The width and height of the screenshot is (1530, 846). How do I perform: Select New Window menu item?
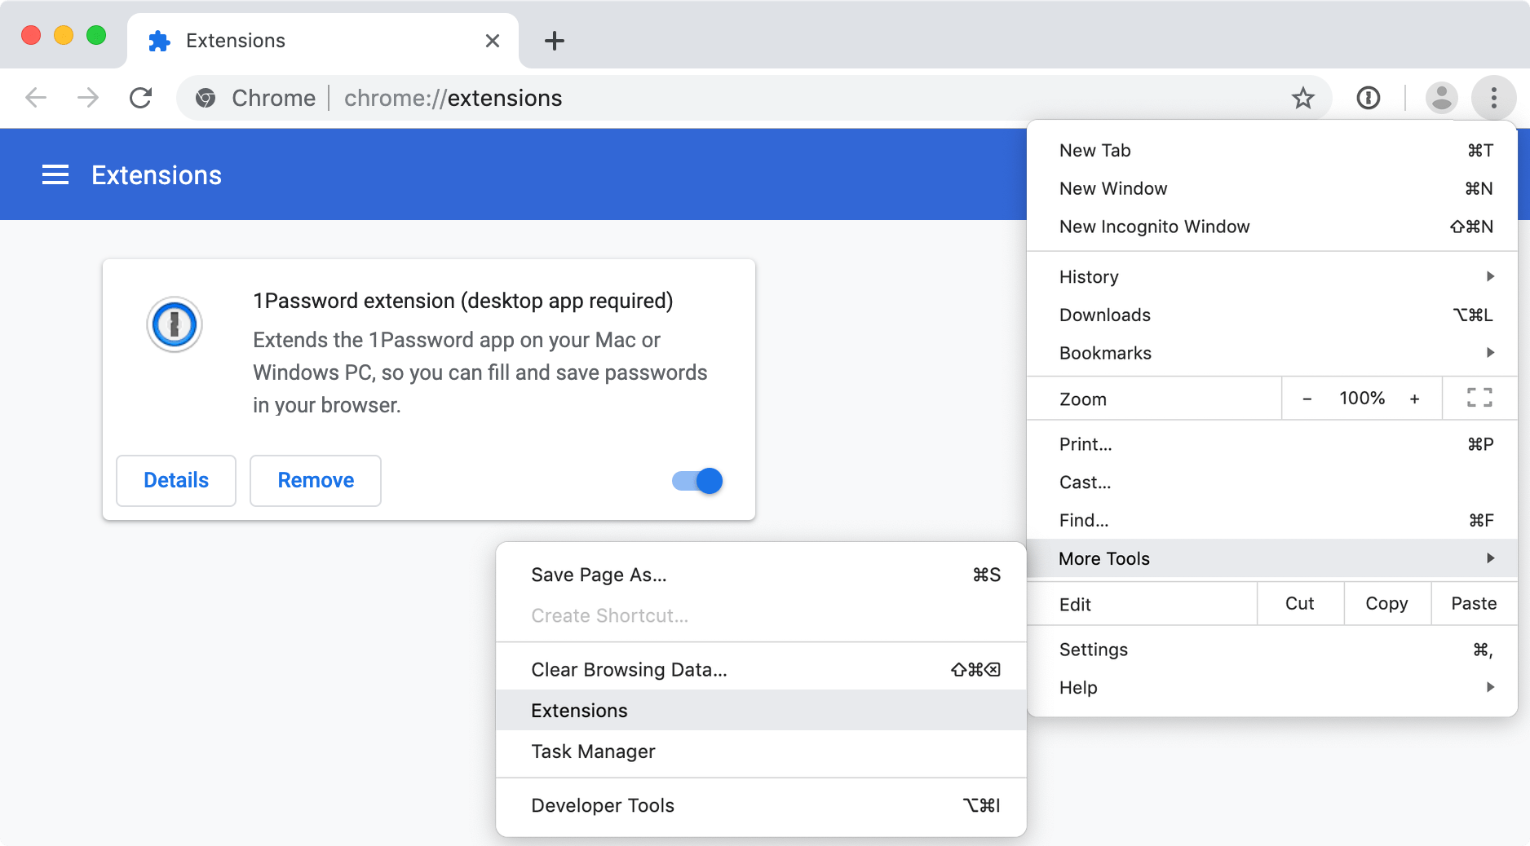pyautogui.click(x=1272, y=188)
